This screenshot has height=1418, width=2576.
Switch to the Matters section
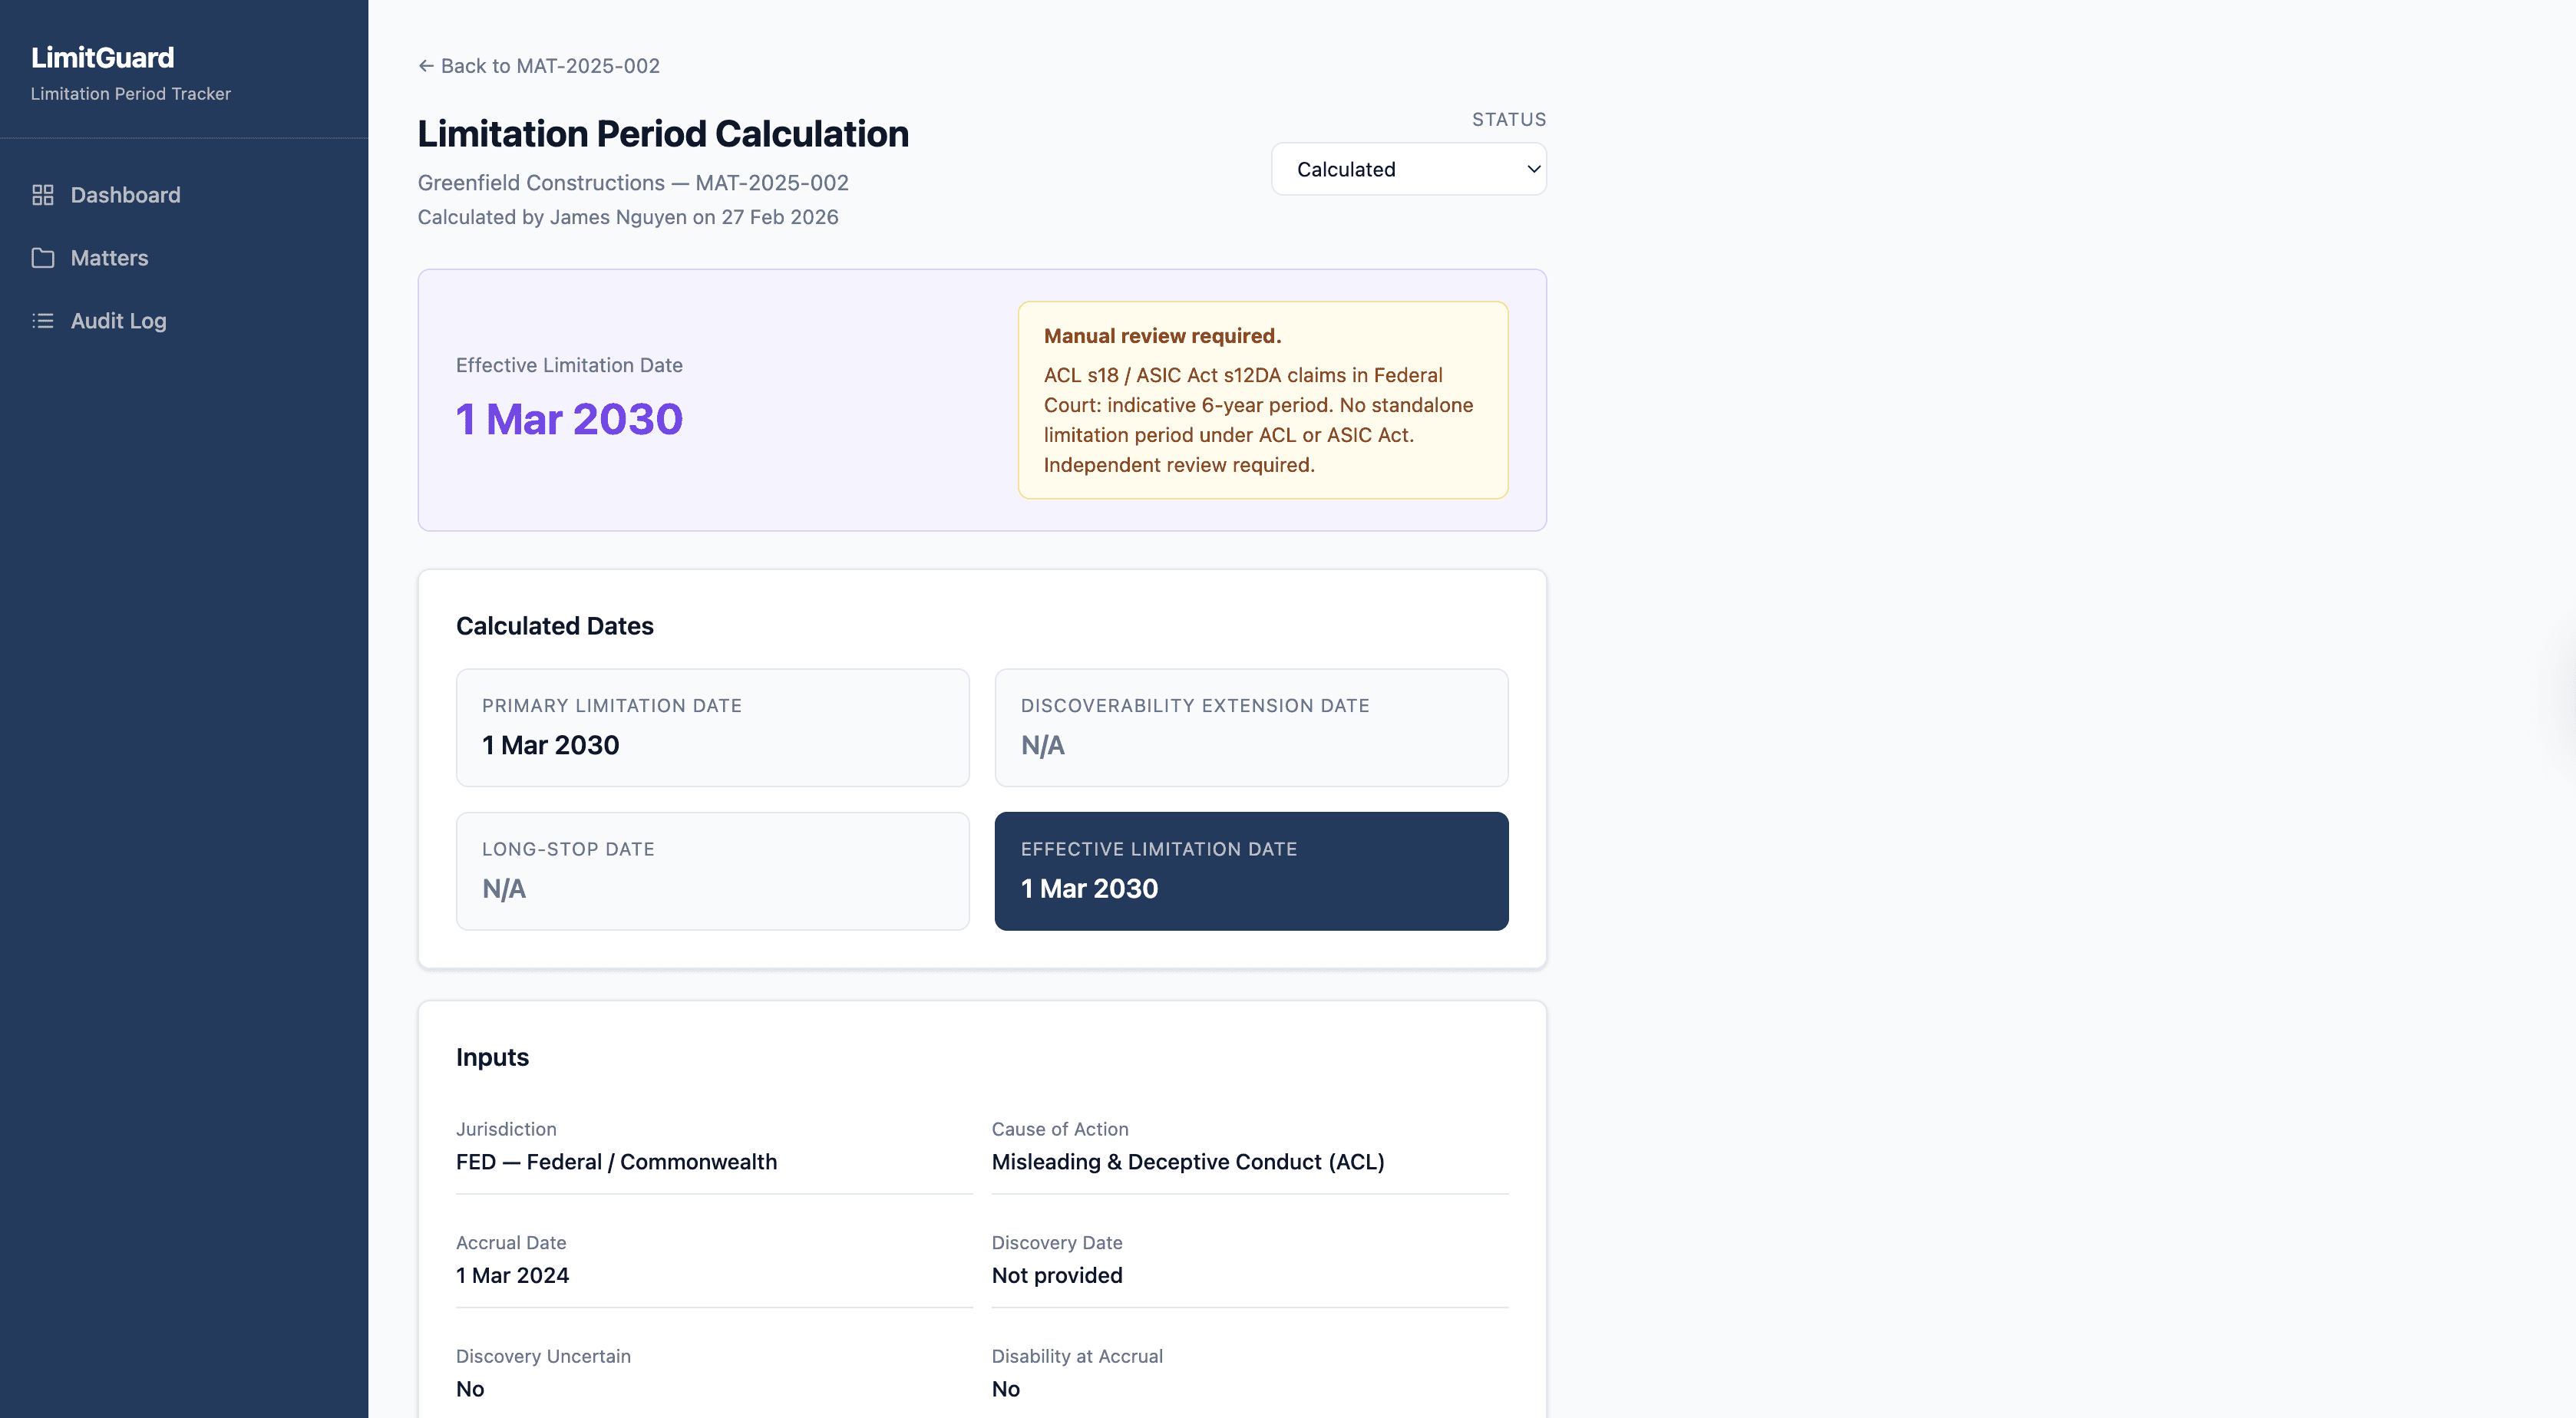(110, 257)
